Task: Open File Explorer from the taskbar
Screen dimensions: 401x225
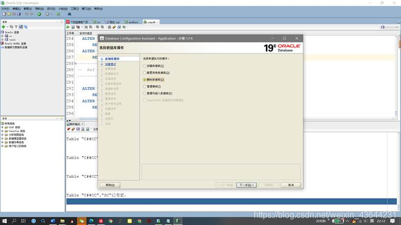Action: tap(63, 221)
